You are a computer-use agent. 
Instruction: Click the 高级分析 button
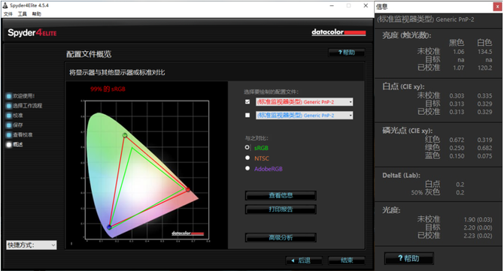pyautogui.click(x=281, y=238)
